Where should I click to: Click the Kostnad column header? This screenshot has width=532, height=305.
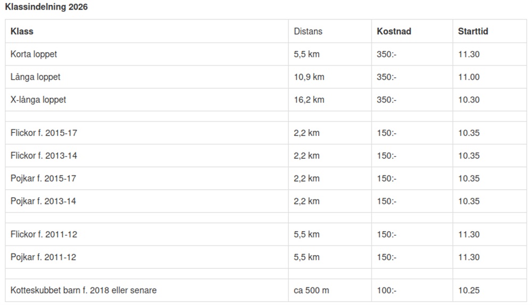394,31
